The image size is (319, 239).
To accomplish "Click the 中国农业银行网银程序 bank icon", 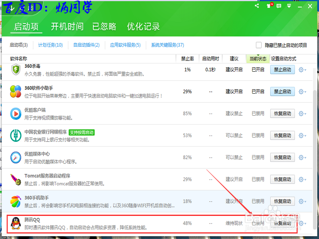I will (15, 135).
